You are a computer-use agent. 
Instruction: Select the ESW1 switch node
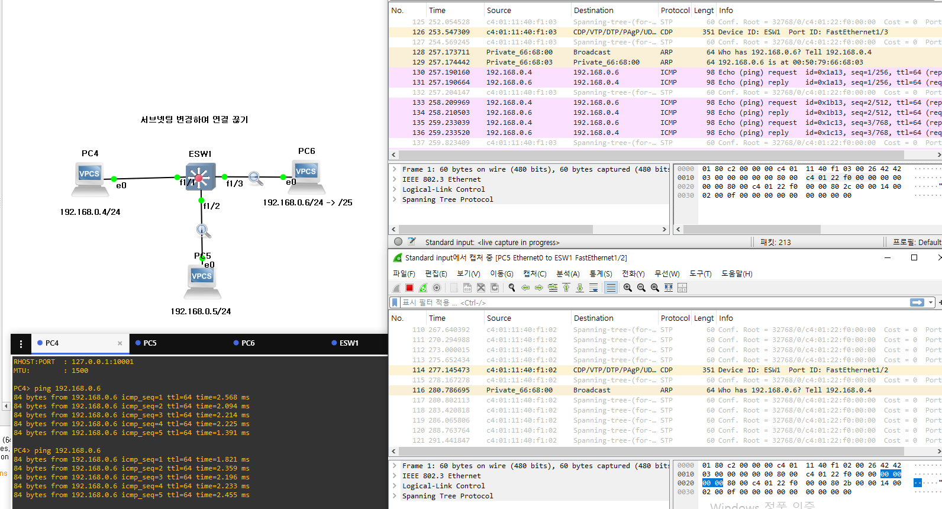pos(200,177)
